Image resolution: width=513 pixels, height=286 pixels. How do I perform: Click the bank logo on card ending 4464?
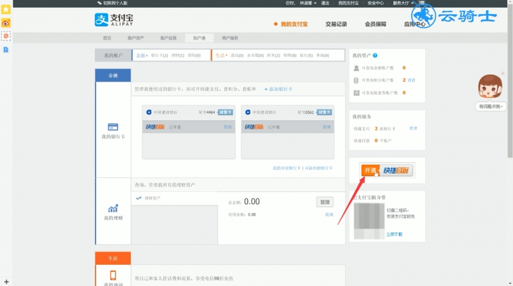point(149,112)
